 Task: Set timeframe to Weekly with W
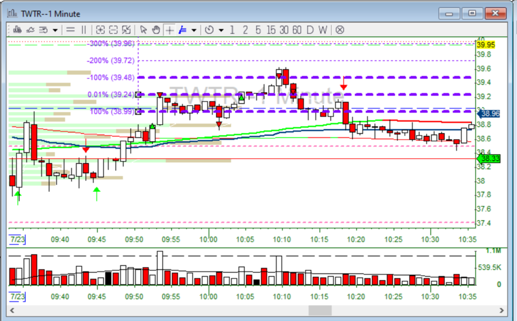point(323,30)
